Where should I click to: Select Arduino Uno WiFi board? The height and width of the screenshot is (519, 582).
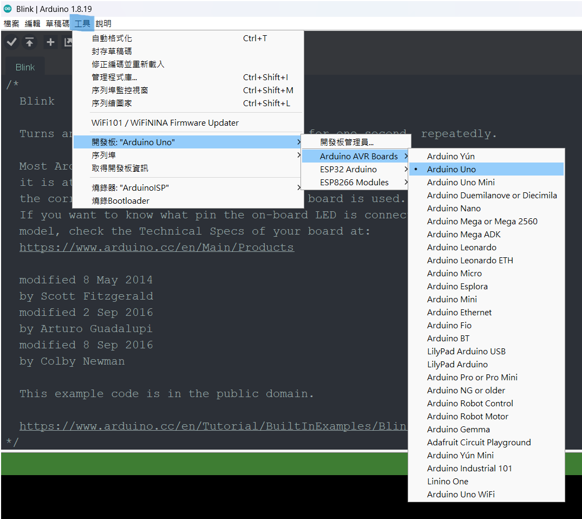pyautogui.click(x=486, y=495)
